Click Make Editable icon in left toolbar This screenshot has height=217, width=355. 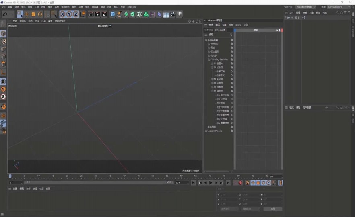(3, 24)
